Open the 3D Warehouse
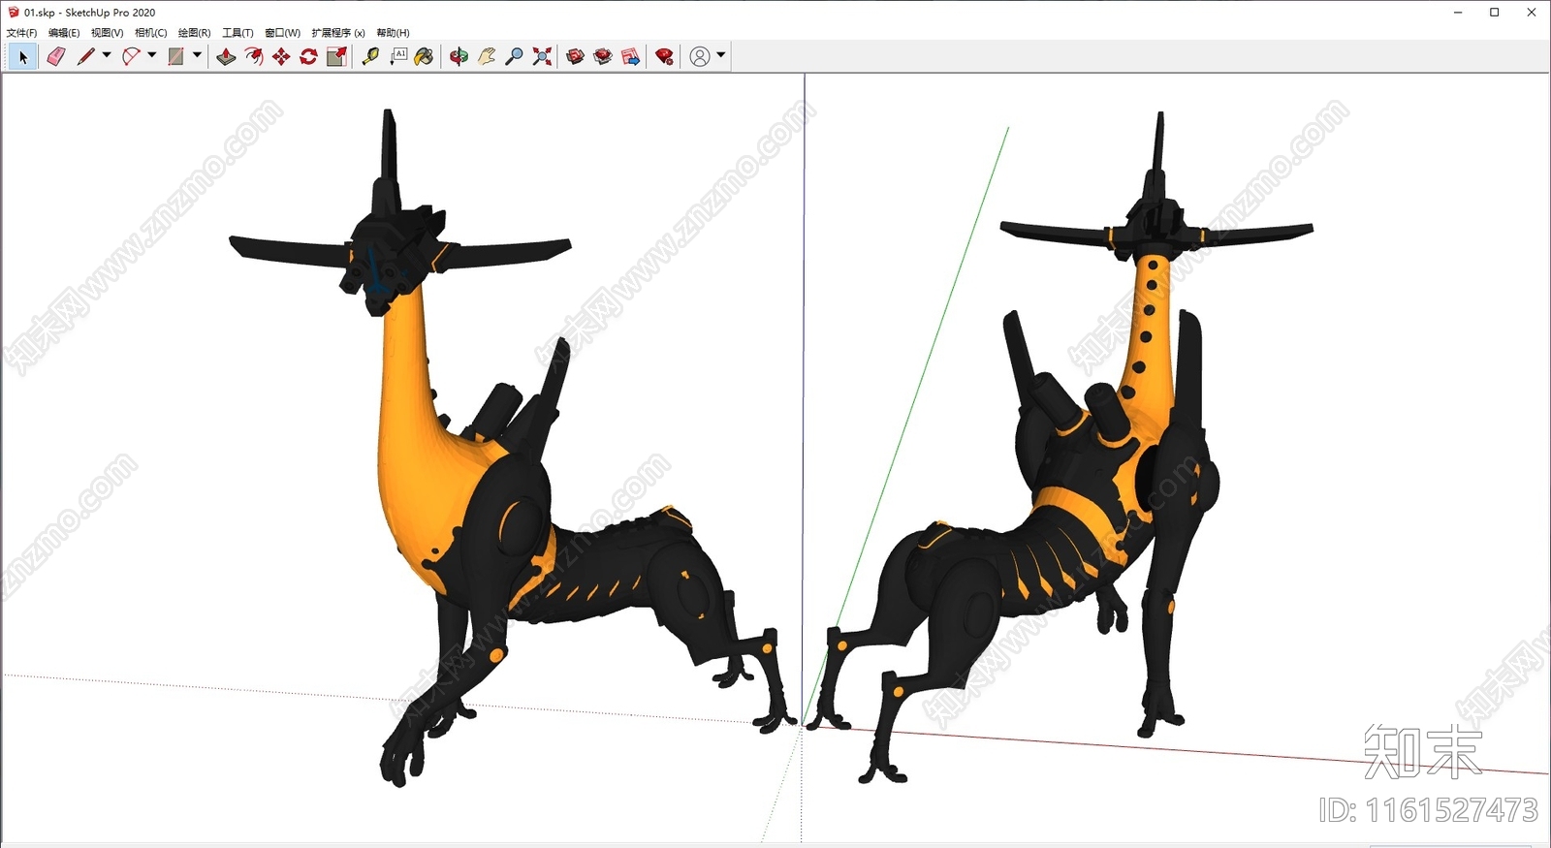1551x848 pixels. (575, 57)
